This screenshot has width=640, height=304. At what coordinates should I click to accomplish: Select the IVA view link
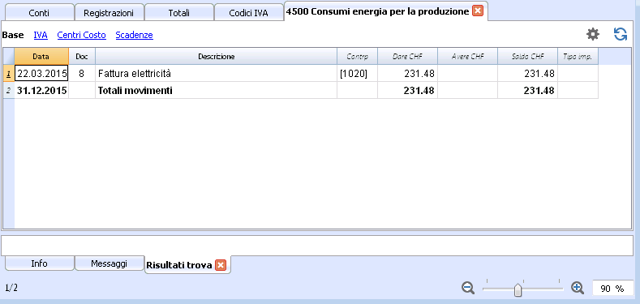pyautogui.click(x=41, y=35)
